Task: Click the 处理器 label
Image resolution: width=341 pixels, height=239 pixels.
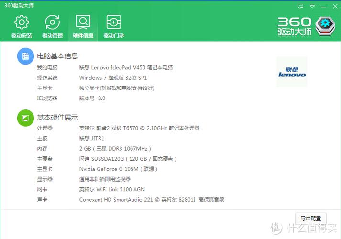Action: (x=44, y=128)
